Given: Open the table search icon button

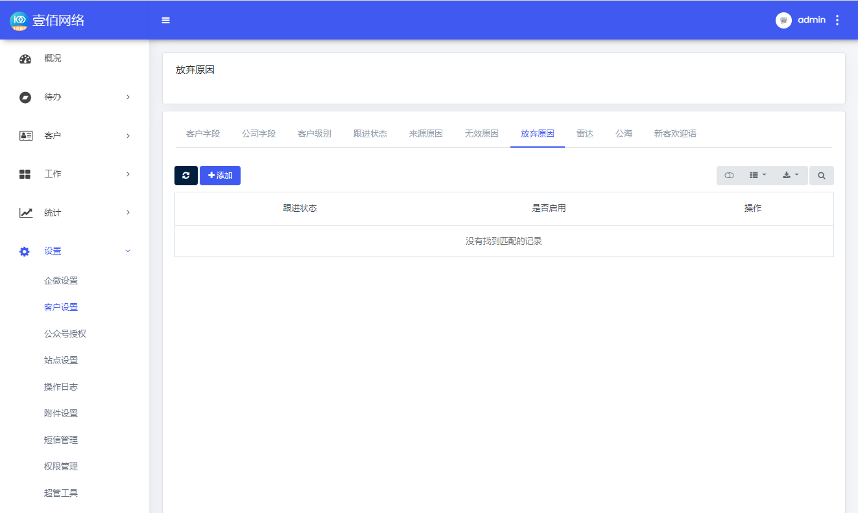Looking at the screenshot, I should point(822,176).
